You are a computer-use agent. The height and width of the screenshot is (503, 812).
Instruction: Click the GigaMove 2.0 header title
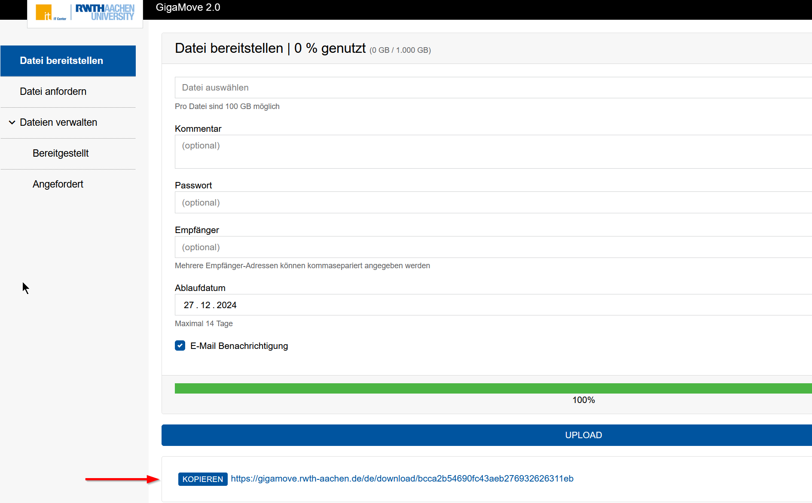tap(188, 8)
